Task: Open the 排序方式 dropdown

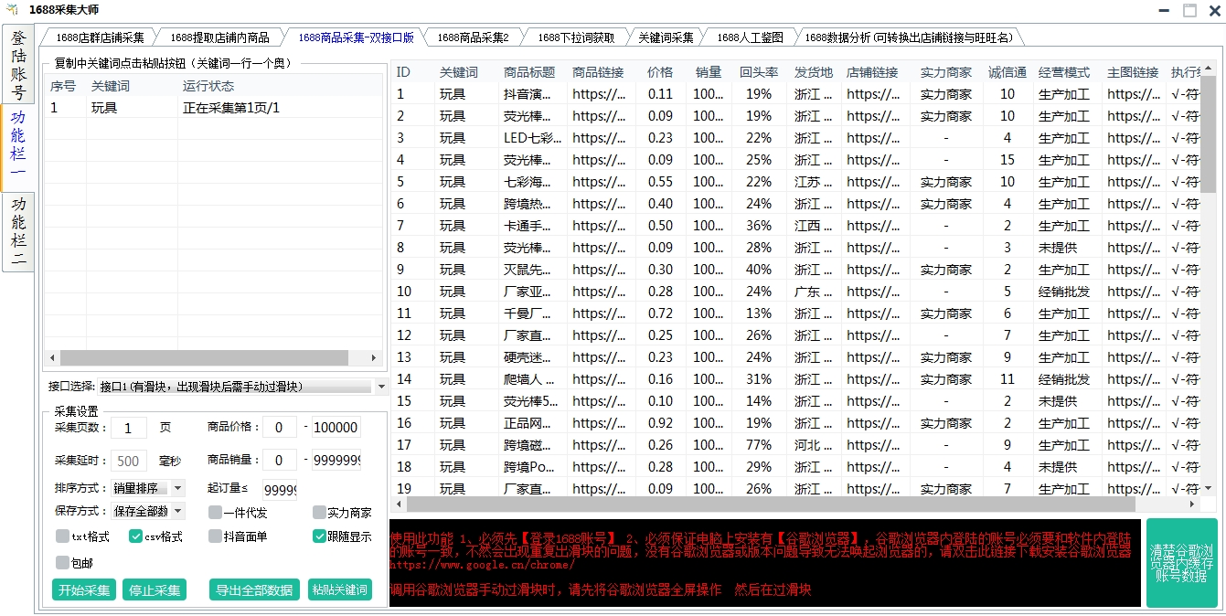Action: coord(177,488)
